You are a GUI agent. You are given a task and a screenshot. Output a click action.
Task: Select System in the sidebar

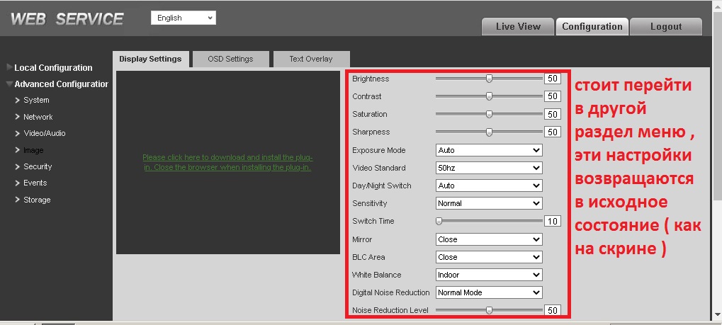(36, 101)
